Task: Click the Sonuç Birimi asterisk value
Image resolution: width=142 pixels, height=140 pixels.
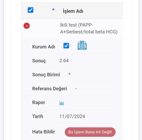Action: [x=69, y=74]
